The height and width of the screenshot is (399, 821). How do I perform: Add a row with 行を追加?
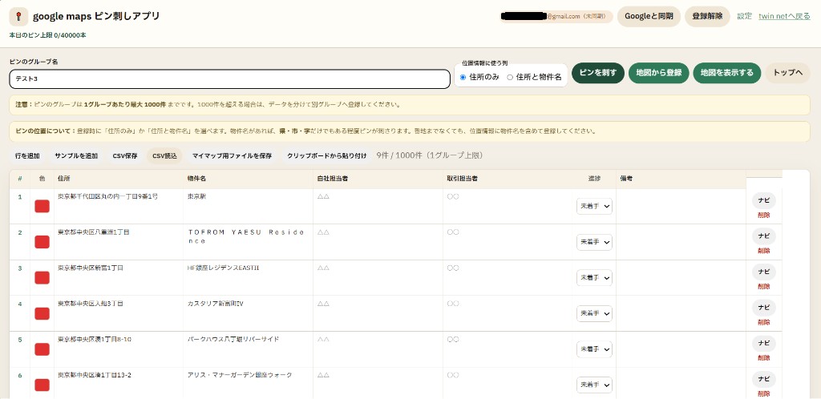click(x=26, y=156)
